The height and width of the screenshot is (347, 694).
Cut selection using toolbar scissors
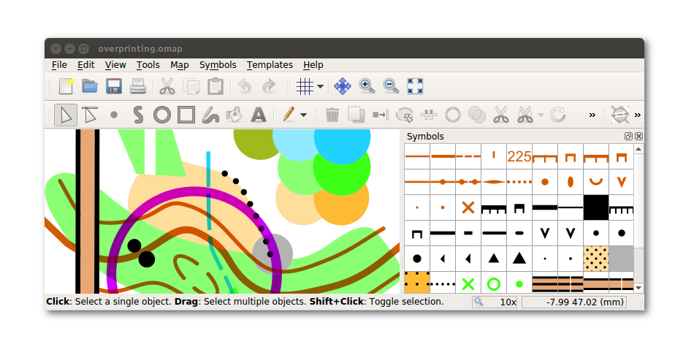[x=167, y=86]
